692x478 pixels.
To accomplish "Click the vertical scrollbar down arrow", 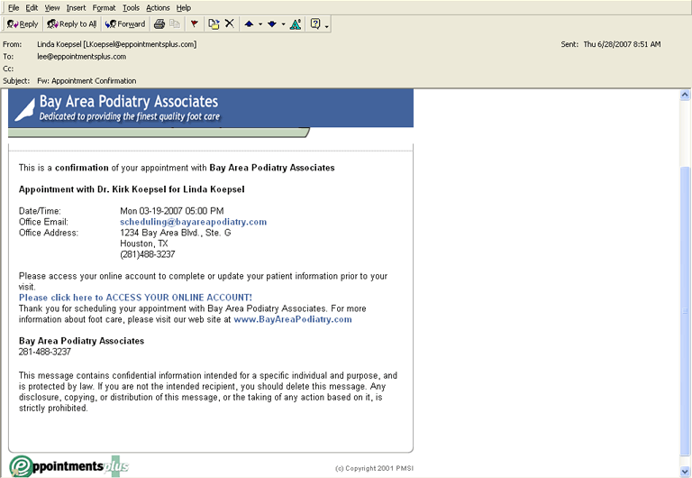I will 685,471.
